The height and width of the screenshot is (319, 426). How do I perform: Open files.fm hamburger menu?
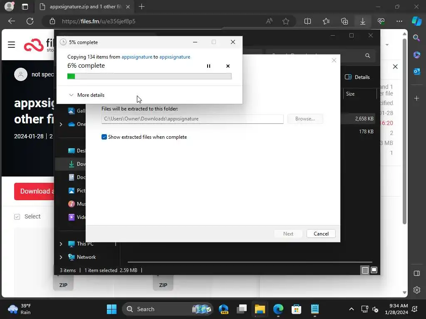(x=11, y=44)
